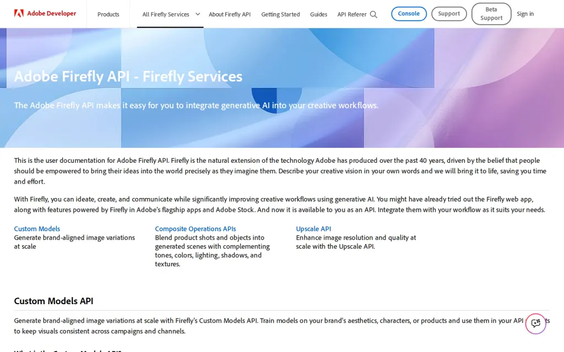Image resolution: width=564 pixels, height=352 pixels.
Task: Switch to the Guides tab
Action: pyautogui.click(x=319, y=14)
